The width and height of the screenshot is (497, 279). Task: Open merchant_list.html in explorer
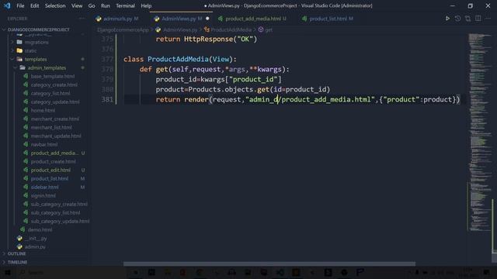point(51,127)
